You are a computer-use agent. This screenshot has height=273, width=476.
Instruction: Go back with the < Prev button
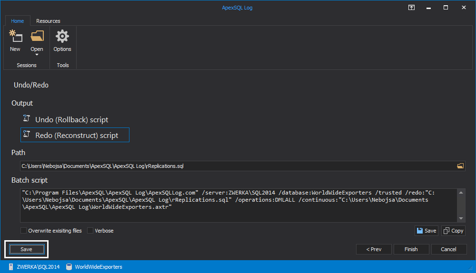tap(374, 249)
